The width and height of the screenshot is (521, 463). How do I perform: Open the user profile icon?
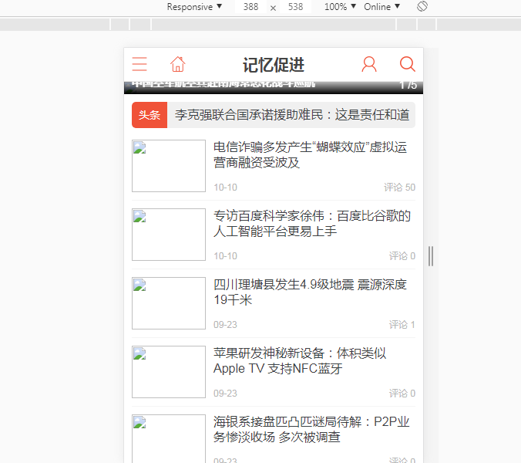(x=369, y=64)
